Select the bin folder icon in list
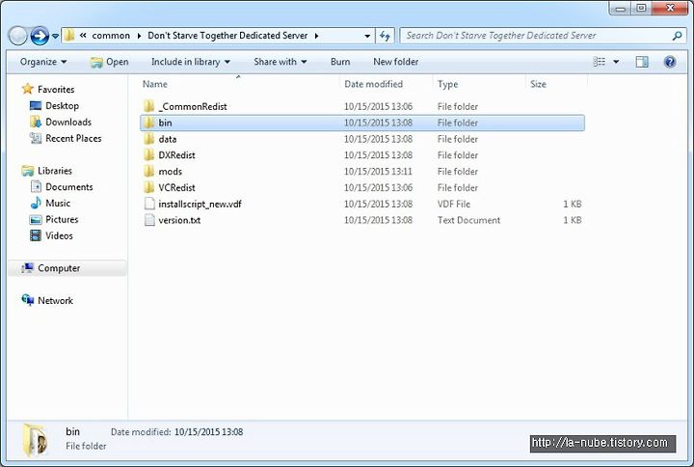The height and width of the screenshot is (467, 694). [149, 123]
